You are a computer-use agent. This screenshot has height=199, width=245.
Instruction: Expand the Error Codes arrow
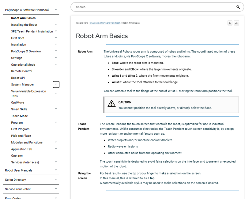[56, 198]
